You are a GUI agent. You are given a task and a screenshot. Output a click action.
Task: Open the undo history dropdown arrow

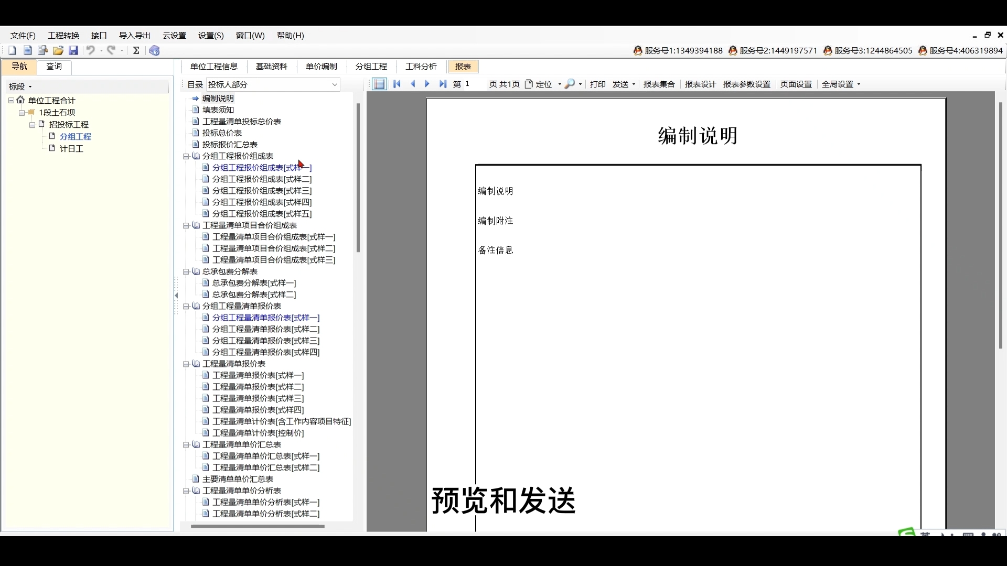coord(101,51)
